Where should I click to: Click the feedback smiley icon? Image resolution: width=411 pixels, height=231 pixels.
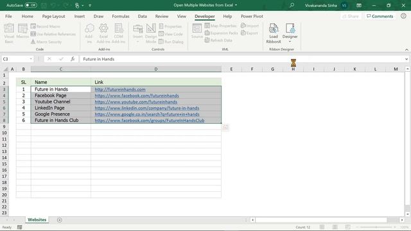[x=403, y=16]
